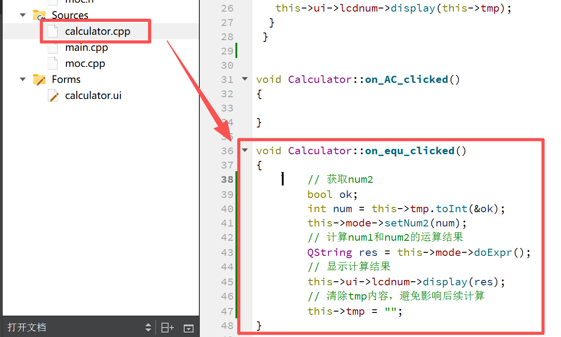Click display(res) on line 45
The image size is (561, 337).
461,282
